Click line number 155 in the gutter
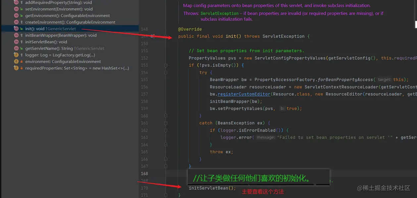Screen dimensions: 417x198 [x=144, y=80]
